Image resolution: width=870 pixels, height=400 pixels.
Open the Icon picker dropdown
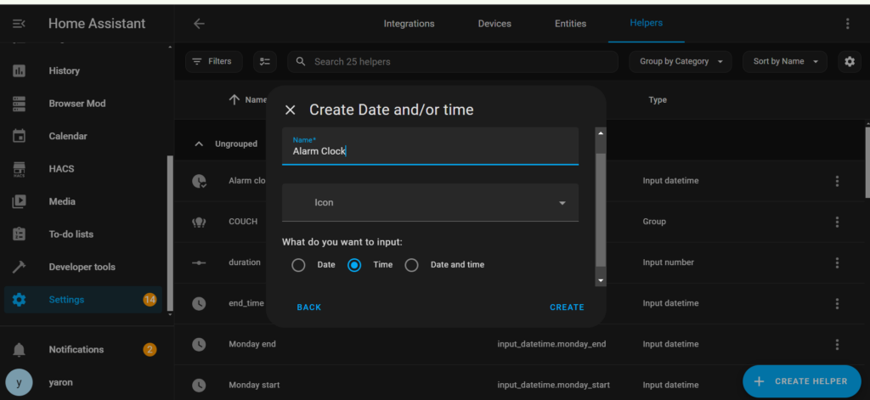click(x=430, y=202)
